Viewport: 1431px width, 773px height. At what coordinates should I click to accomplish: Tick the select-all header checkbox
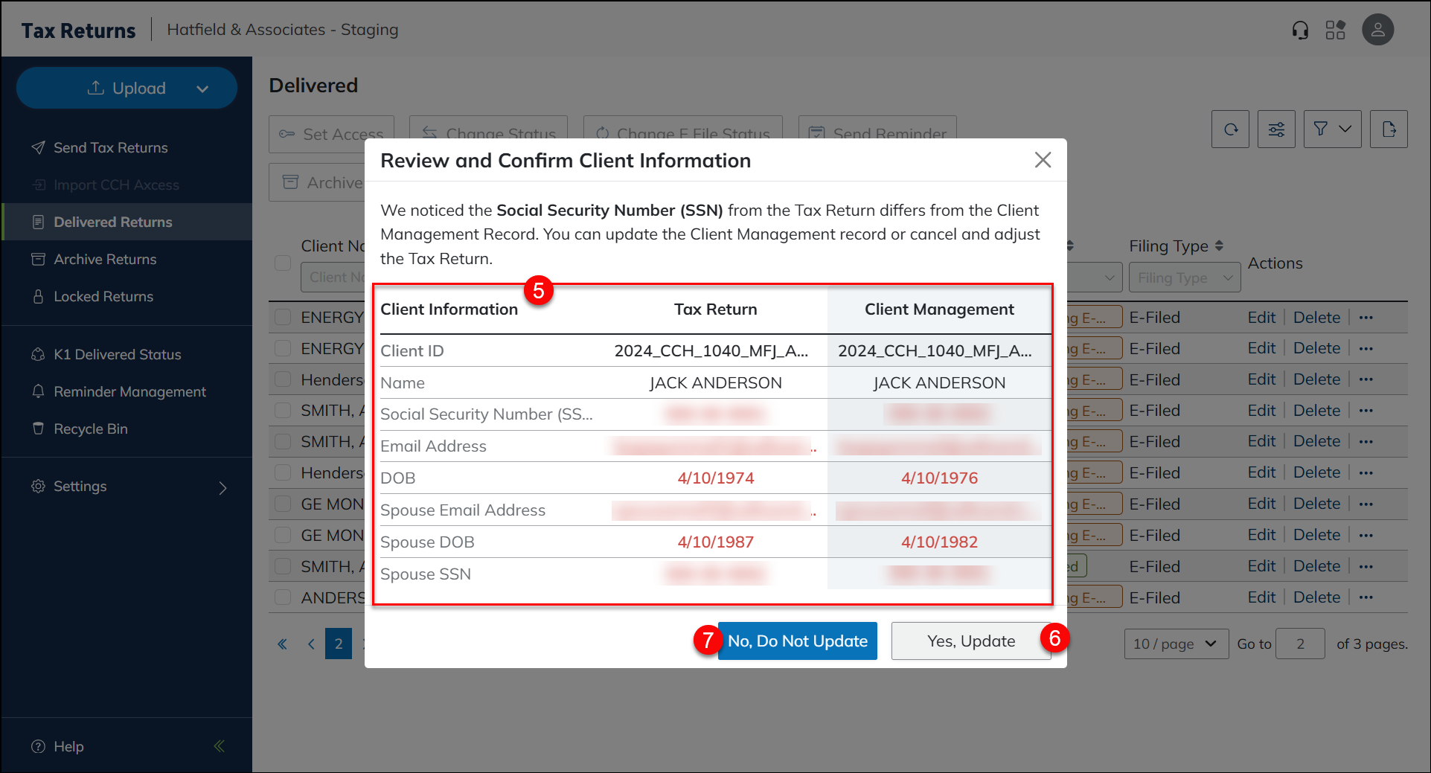tap(283, 263)
